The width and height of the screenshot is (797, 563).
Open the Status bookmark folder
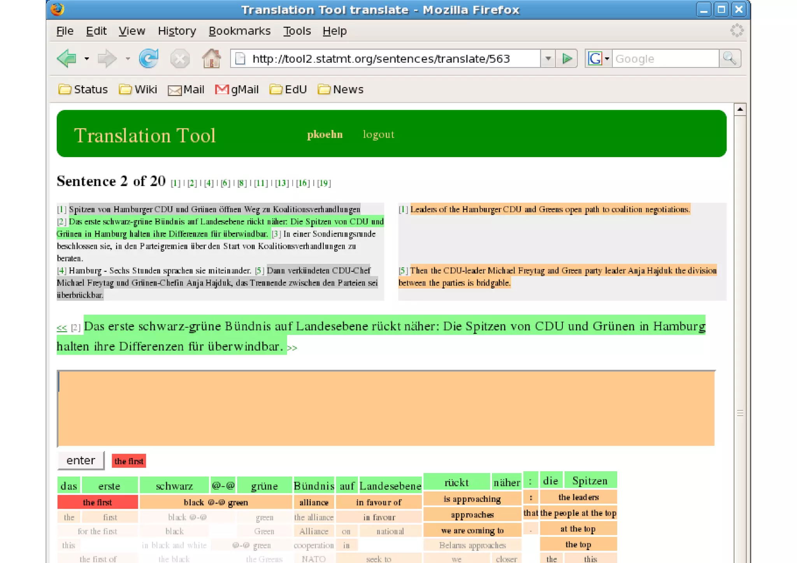pyautogui.click(x=83, y=89)
